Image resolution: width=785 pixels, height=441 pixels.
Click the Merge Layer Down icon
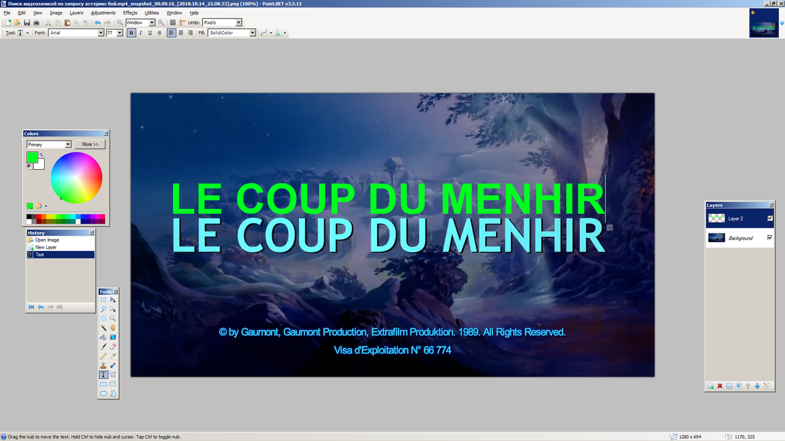[738, 386]
